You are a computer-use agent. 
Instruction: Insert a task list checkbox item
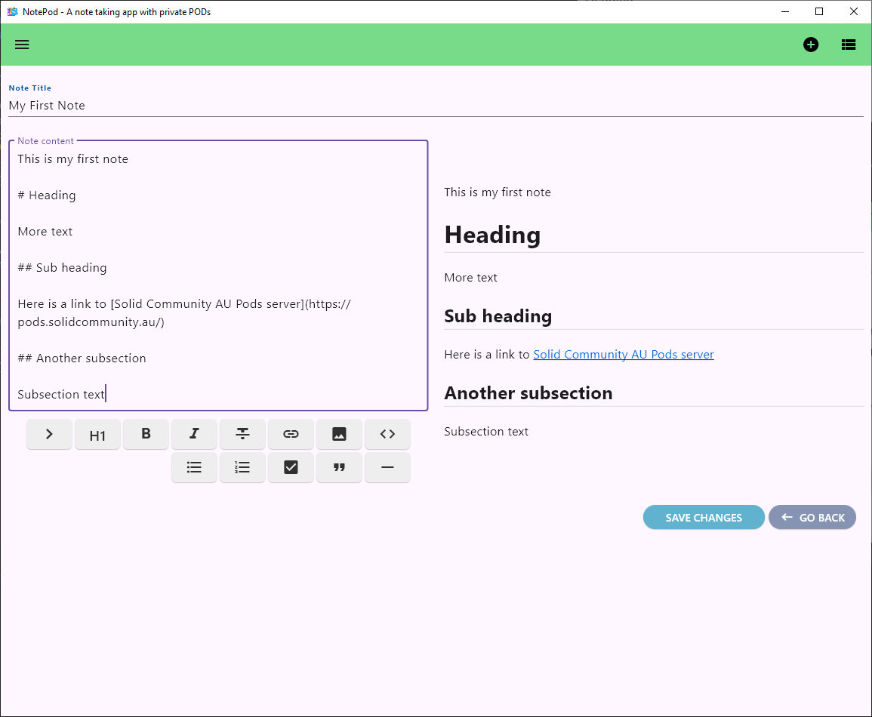[x=291, y=467]
